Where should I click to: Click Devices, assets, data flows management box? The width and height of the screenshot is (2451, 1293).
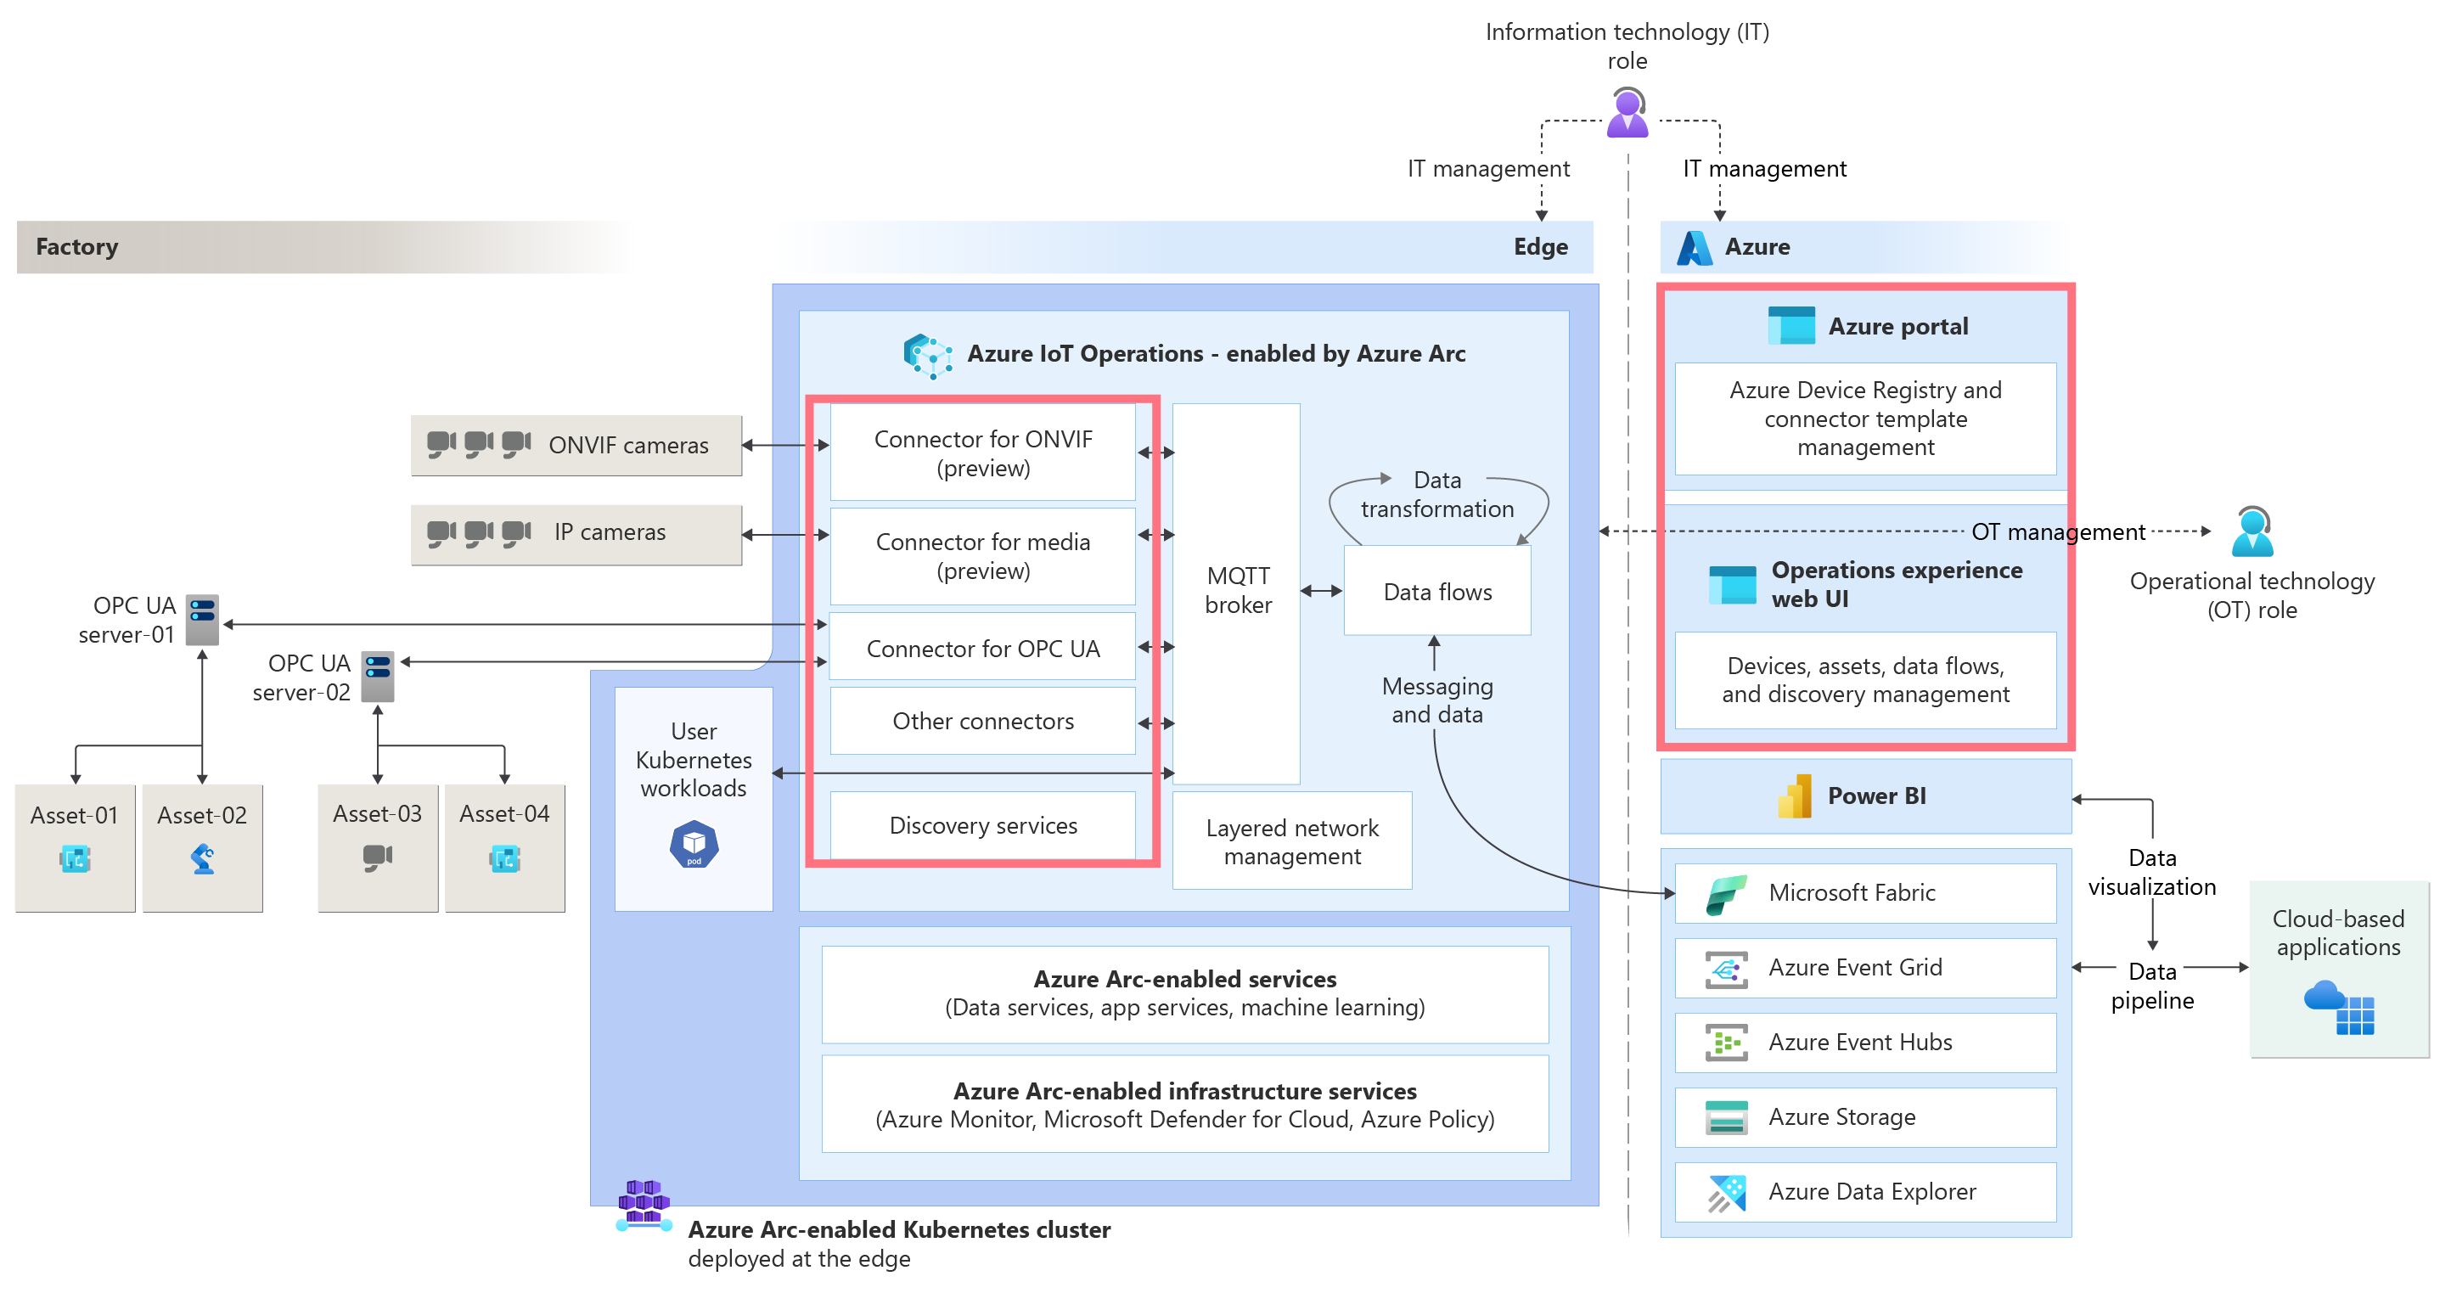[1865, 680]
